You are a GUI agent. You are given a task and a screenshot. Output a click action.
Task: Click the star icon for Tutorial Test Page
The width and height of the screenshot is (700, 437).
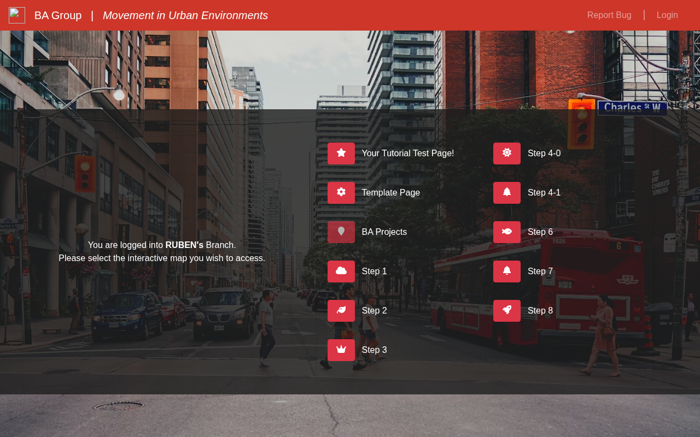[x=341, y=153]
